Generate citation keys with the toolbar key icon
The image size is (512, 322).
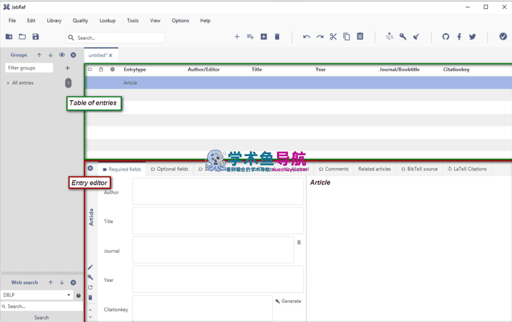[x=403, y=37]
